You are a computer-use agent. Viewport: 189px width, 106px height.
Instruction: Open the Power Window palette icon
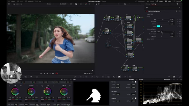[97, 77]
